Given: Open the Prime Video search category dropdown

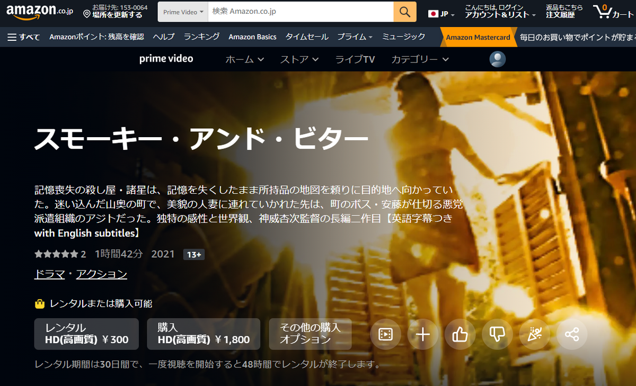Looking at the screenshot, I should 183,12.
